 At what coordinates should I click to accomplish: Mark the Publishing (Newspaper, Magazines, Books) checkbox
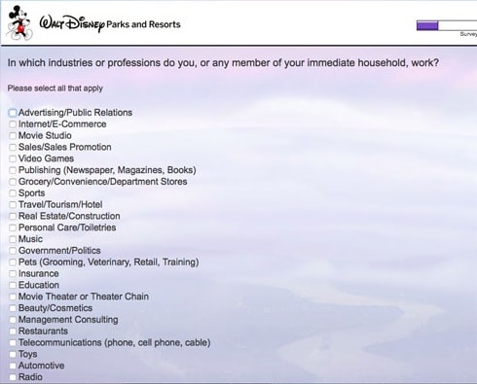click(13, 170)
